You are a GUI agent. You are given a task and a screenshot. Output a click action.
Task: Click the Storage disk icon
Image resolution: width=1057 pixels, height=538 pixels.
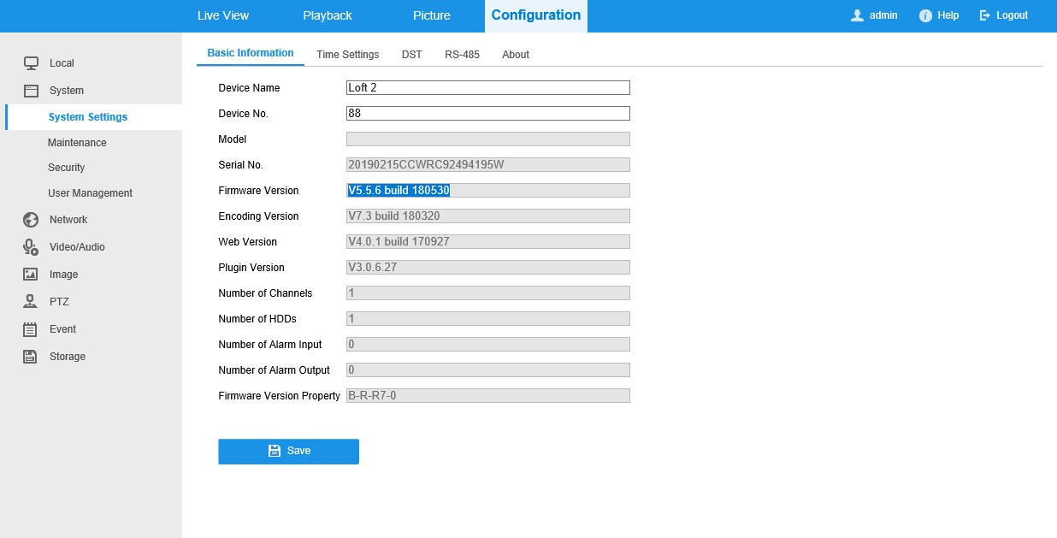(x=31, y=357)
